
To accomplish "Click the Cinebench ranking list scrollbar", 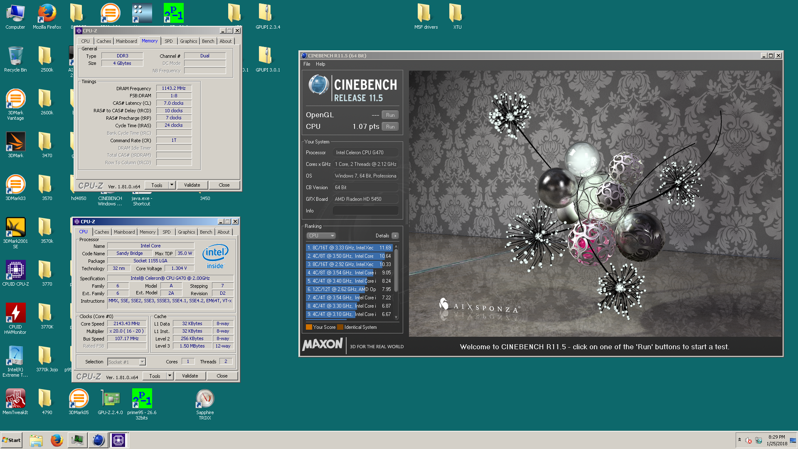I will pyautogui.click(x=396, y=282).
